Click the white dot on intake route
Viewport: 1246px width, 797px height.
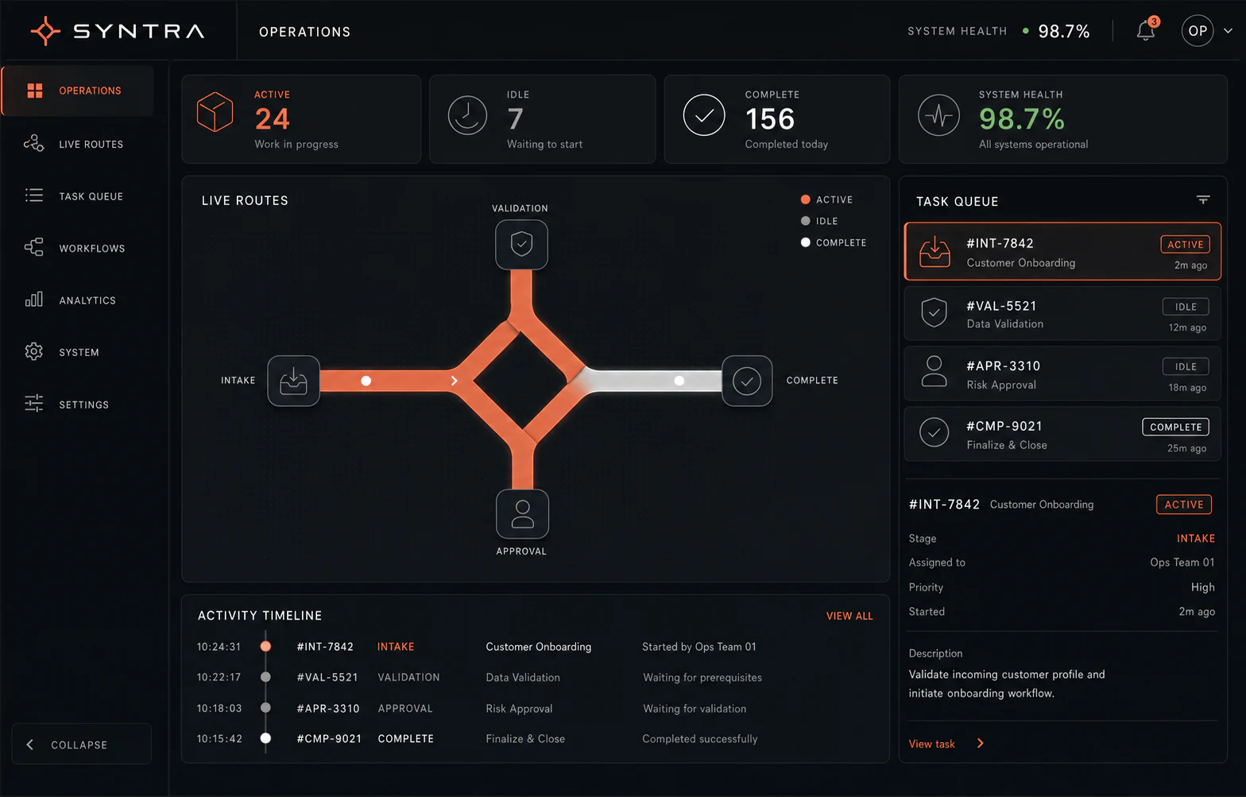[366, 381]
